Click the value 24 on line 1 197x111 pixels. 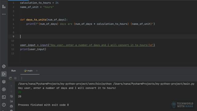point(57,3)
